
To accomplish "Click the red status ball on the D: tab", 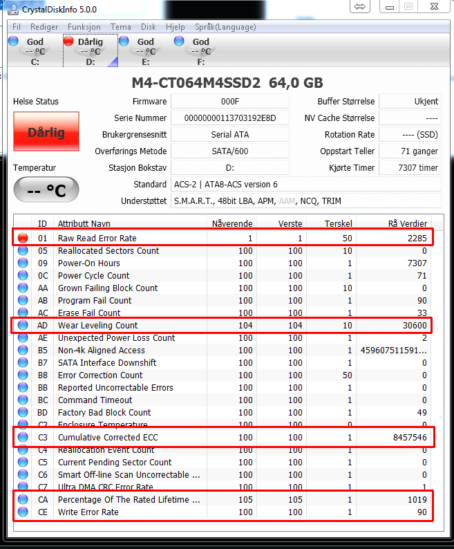I will [x=68, y=41].
